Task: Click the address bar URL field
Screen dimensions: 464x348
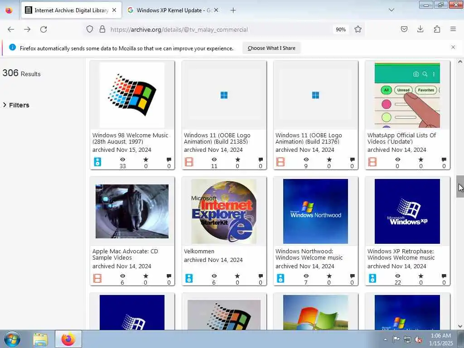Action: click(219, 29)
